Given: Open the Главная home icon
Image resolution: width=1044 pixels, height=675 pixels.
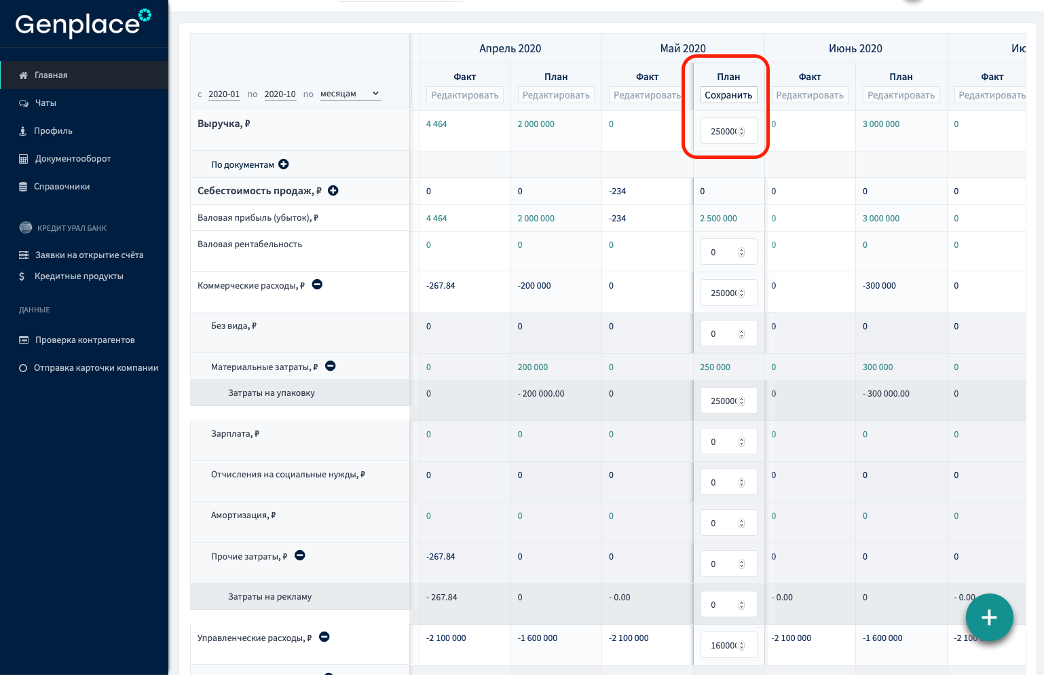Looking at the screenshot, I should coord(23,75).
